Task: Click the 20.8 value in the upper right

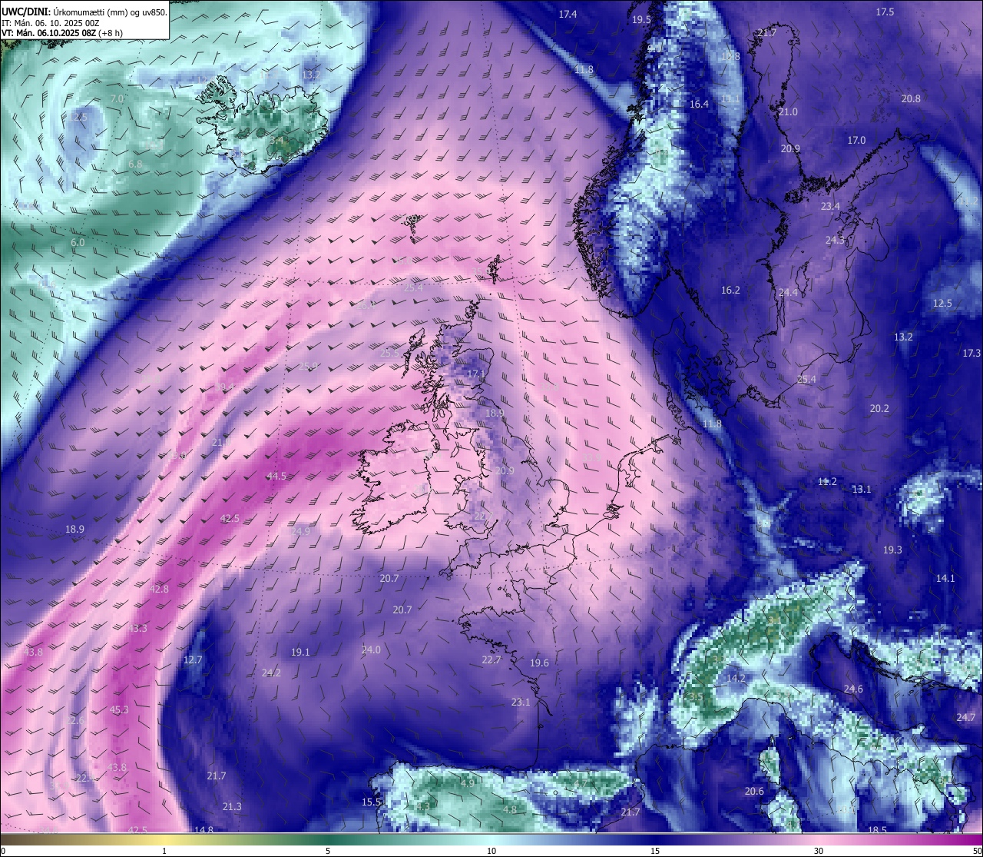Action: pyautogui.click(x=911, y=98)
